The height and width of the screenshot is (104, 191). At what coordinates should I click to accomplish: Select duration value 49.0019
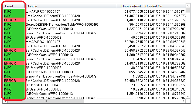[x=137, y=38]
